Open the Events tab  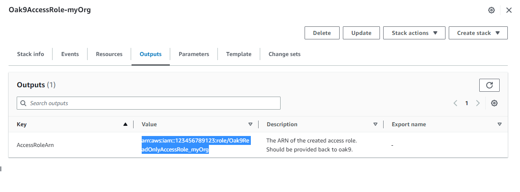[x=70, y=54]
